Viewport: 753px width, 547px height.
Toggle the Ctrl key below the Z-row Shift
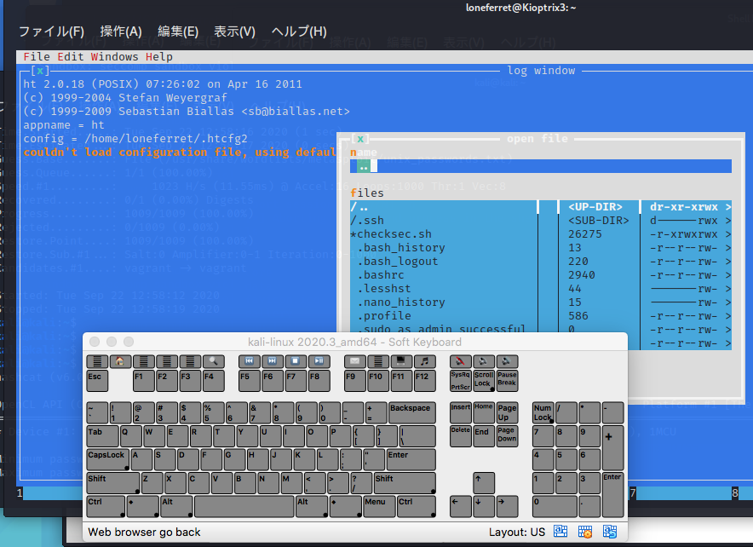click(x=106, y=506)
